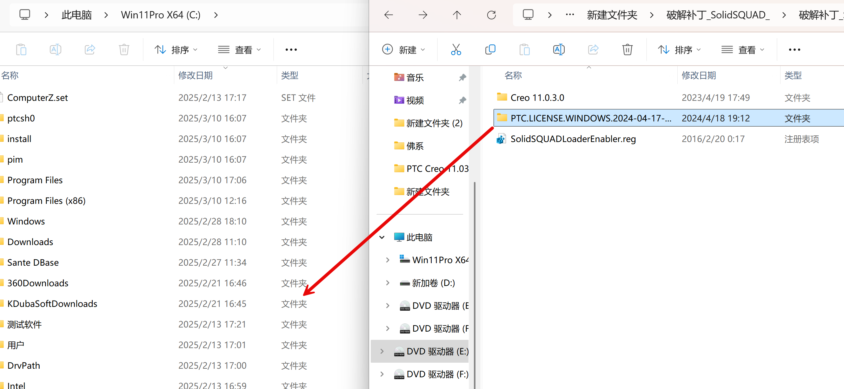Viewport: 844px width, 389px height.
Task: Click the 此电脑 breadcrumb in the left address bar
Action: [x=77, y=15]
